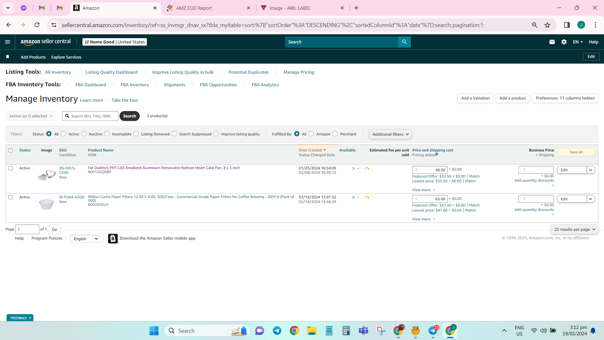This screenshot has width=604, height=340.
Task: Open the Listing Quality Dashboard link
Action: 111,72
